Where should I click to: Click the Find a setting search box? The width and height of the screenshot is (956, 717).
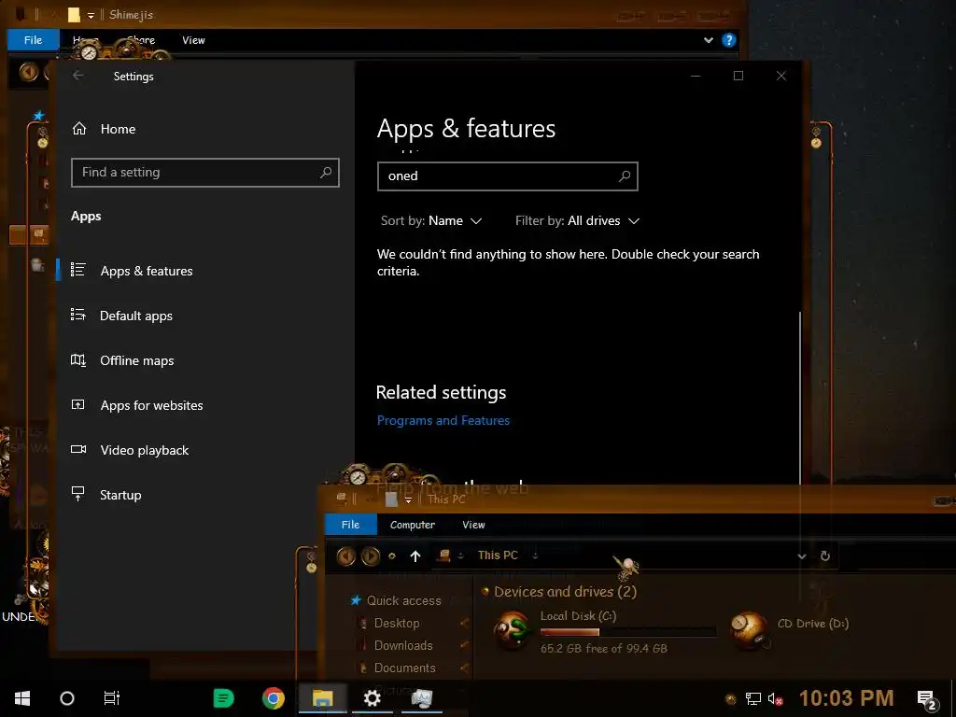pyautogui.click(x=204, y=173)
